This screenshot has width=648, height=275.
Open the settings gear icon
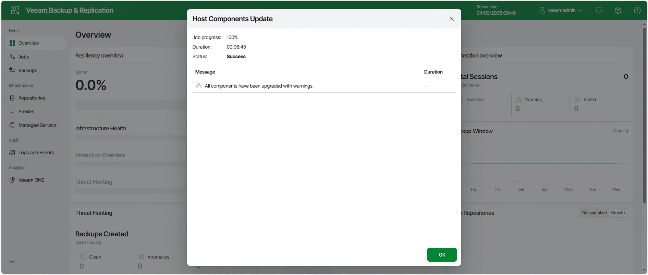[618, 10]
